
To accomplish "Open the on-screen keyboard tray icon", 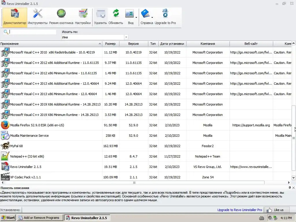I will click(x=261, y=218).
